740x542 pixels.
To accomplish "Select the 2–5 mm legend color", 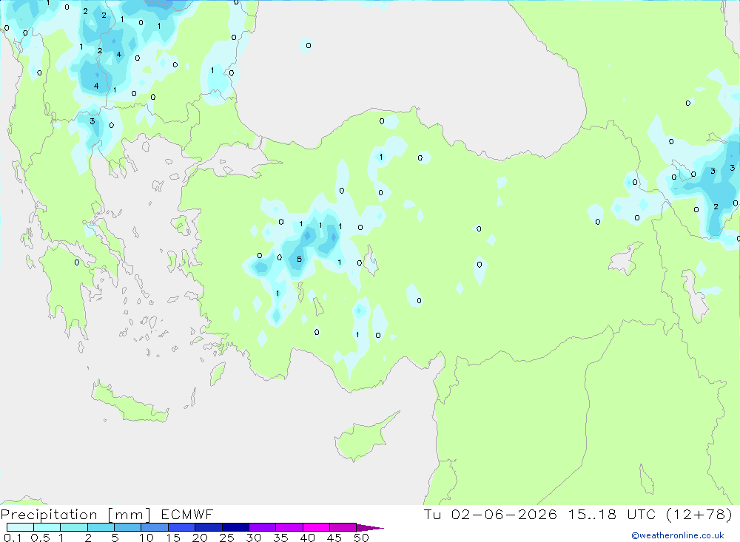I will coord(101,527).
